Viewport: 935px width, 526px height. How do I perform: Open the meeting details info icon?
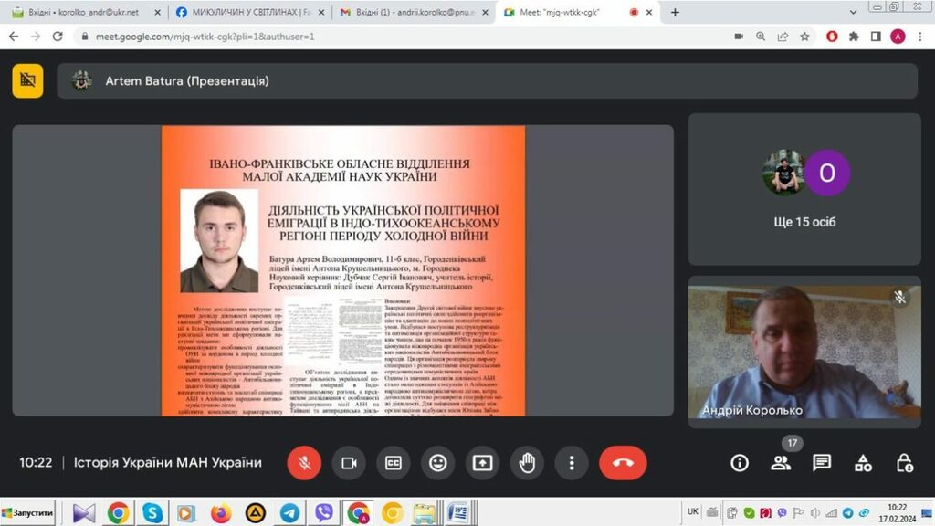[740, 463]
